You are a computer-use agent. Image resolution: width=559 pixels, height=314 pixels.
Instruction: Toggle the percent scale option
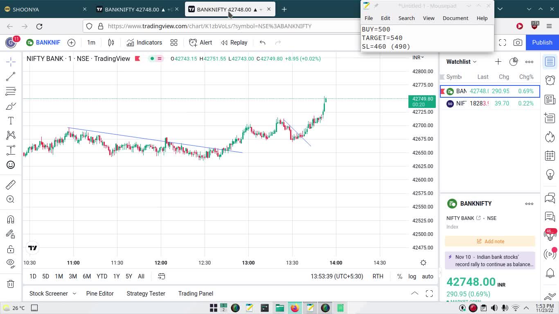pos(399,276)
